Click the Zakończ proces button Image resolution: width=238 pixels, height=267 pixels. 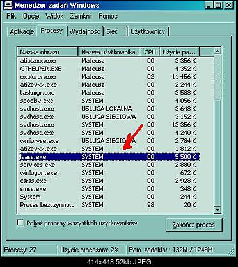click(x=194, y=225)
